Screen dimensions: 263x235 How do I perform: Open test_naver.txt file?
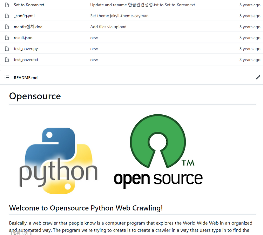(26, 60)
